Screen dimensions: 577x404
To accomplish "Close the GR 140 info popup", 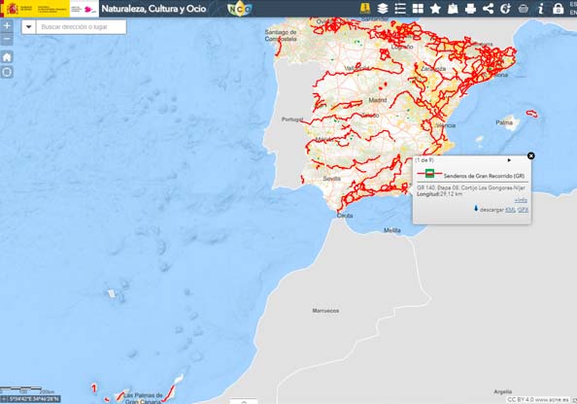I will [530, 156].
